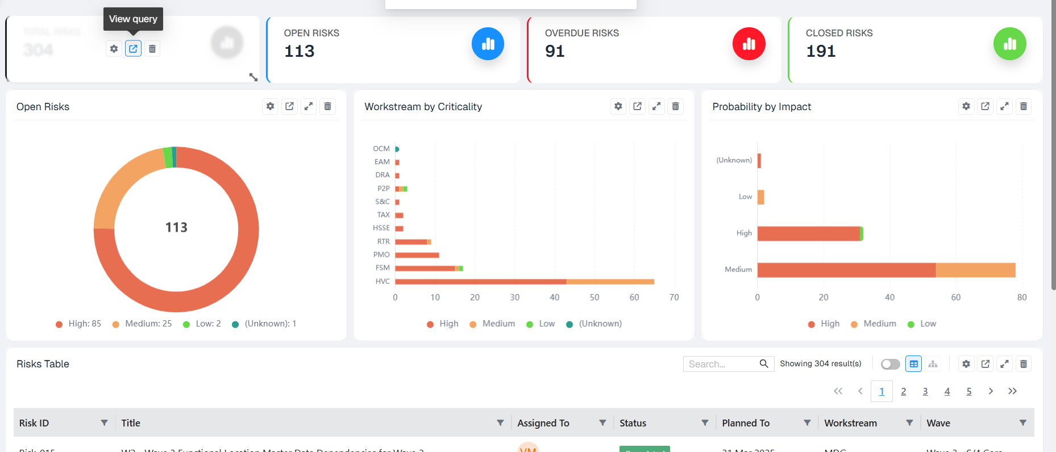Image resolution: width=1056 pixels, height=452 pixels.
Task: Jump to first page of results
Action: [838, 391]
